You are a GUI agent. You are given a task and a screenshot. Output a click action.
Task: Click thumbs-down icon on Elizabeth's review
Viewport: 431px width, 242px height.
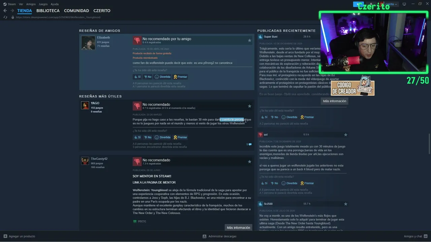137,40
